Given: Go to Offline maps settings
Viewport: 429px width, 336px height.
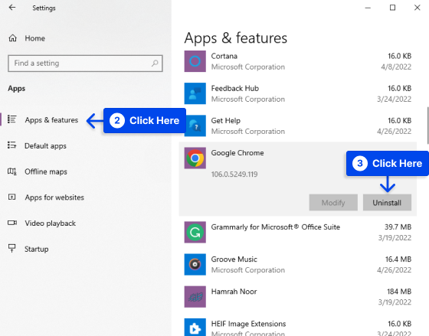Looking at the screenshot, I should click(38, 171).
